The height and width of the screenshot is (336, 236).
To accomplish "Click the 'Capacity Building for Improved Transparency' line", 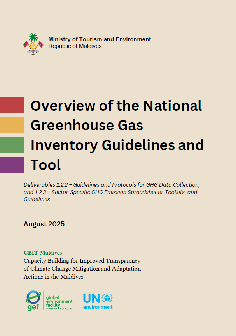I will (82, 261).
